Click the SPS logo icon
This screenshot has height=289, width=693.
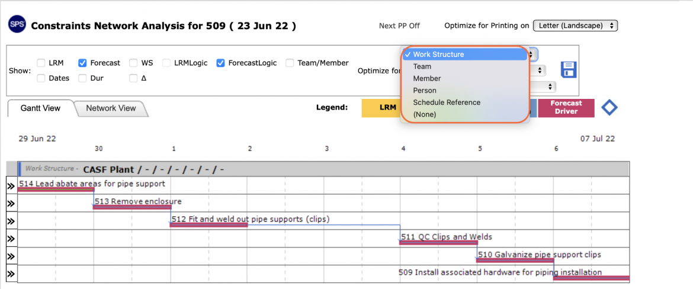(x=17, y=25)
